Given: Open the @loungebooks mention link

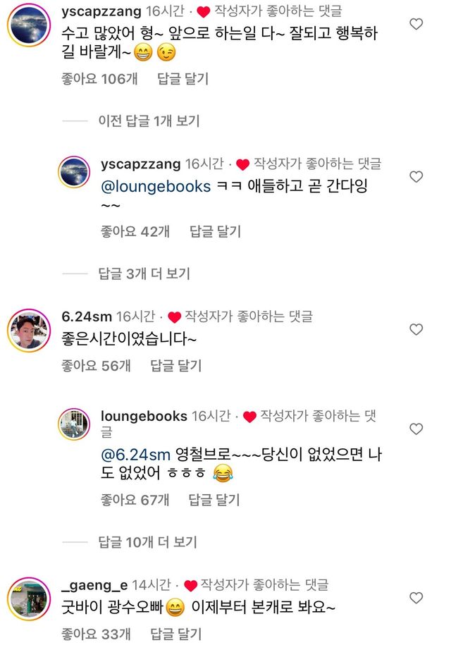Looking at the screenshot, I should pos(156,187).
